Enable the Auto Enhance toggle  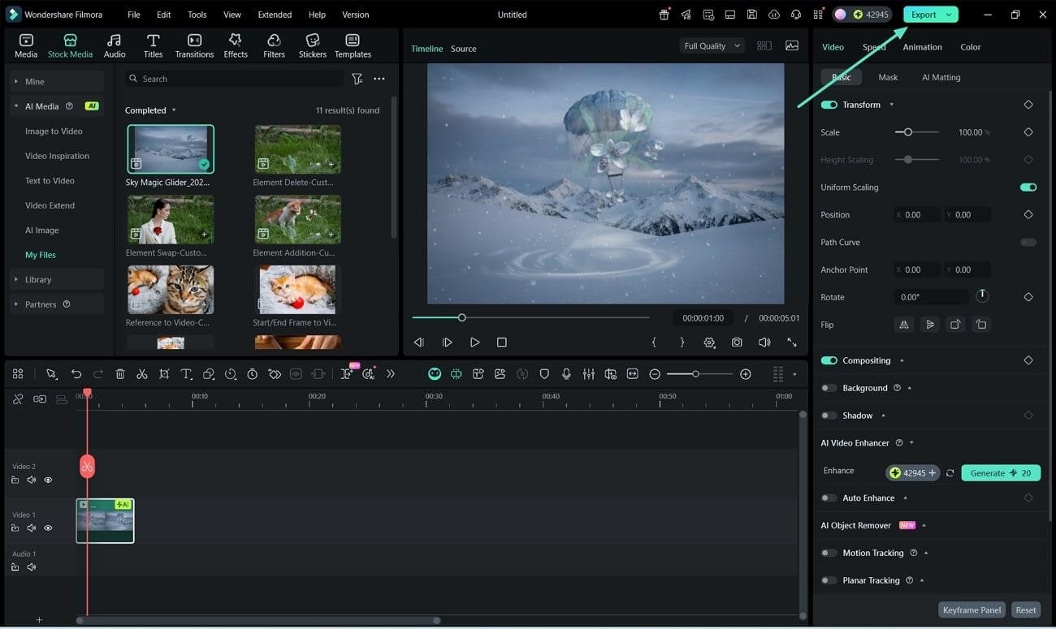[x=829, y=498]
